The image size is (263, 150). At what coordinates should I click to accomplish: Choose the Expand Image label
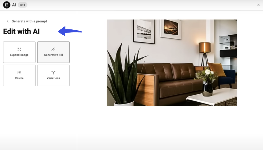19,55
